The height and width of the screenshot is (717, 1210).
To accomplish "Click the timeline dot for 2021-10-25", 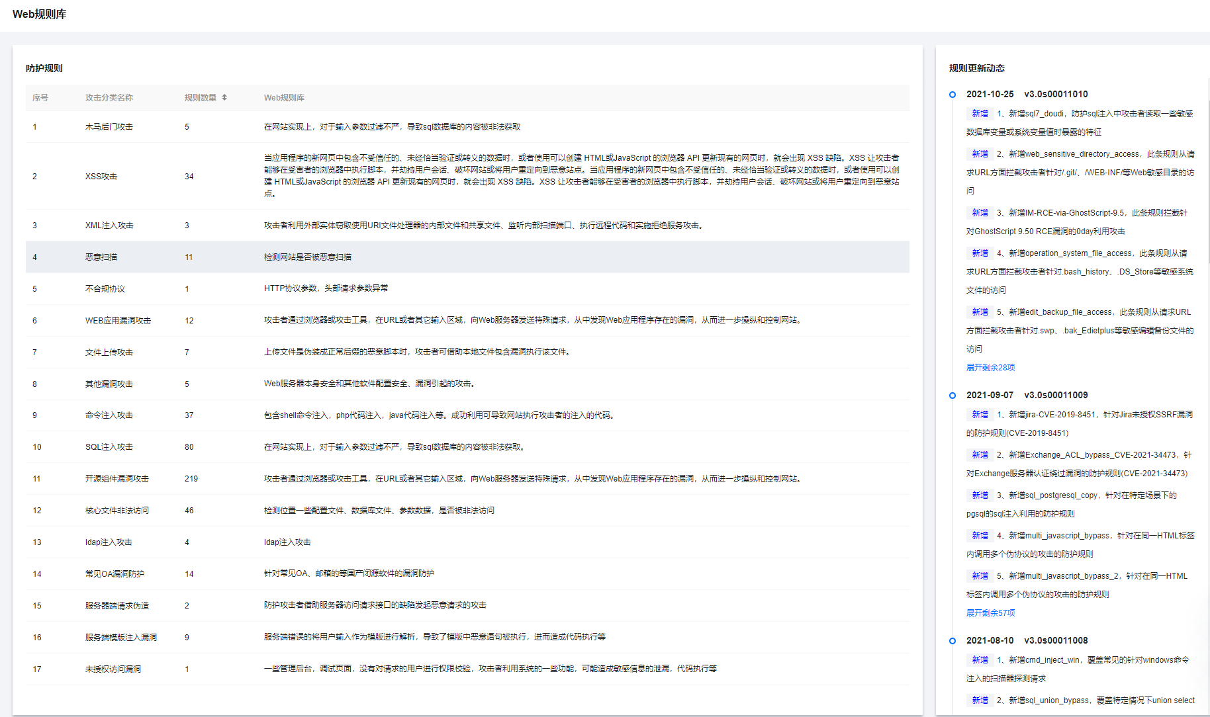I will tap(953, 95).
